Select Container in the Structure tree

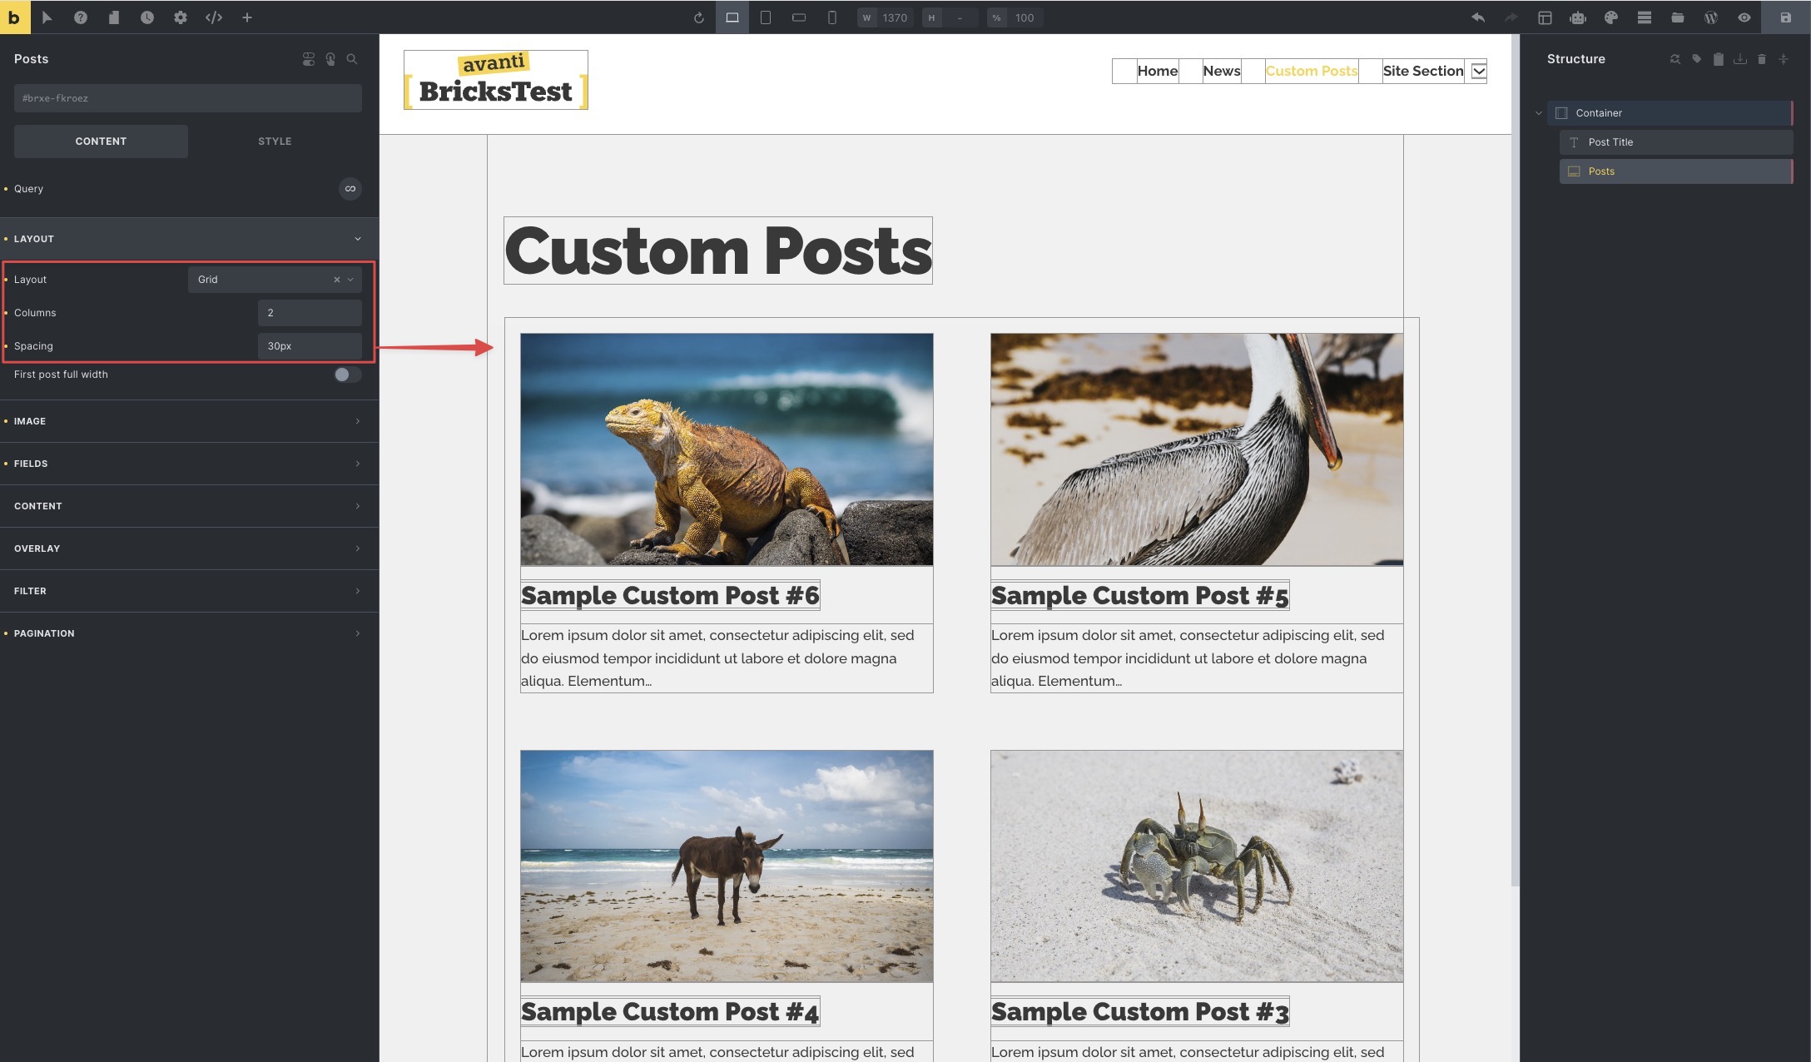click(x=1670, y=113)
